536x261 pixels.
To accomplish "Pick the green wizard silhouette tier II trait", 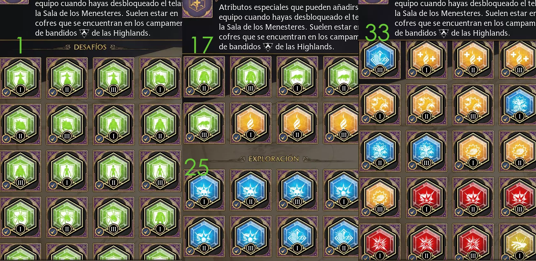I will click(x=67, y=78).
